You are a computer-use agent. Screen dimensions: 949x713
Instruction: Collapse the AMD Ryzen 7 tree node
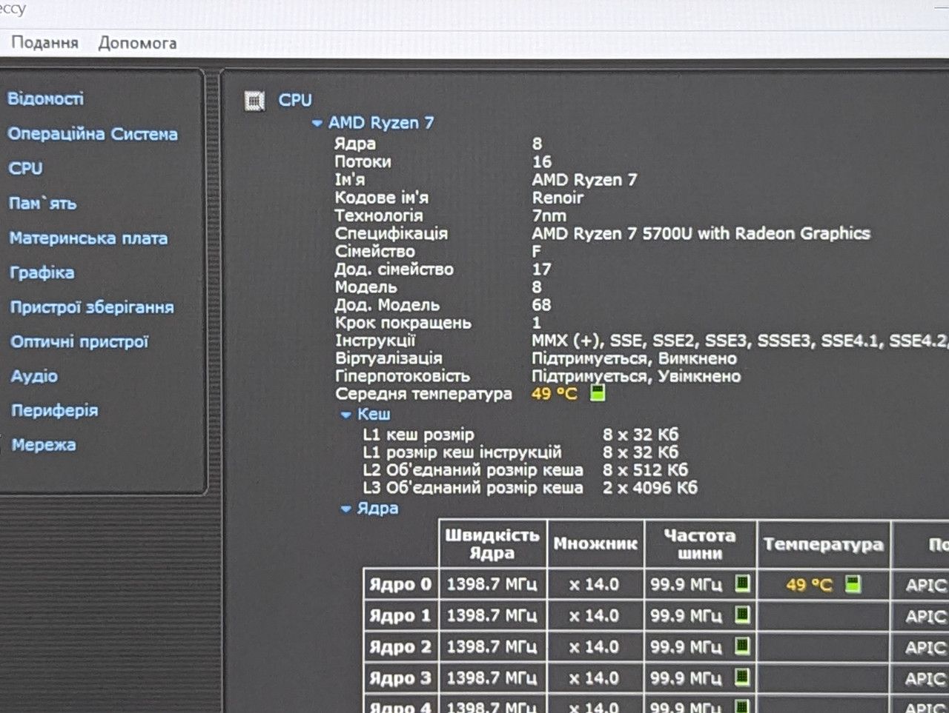(317, 124)
